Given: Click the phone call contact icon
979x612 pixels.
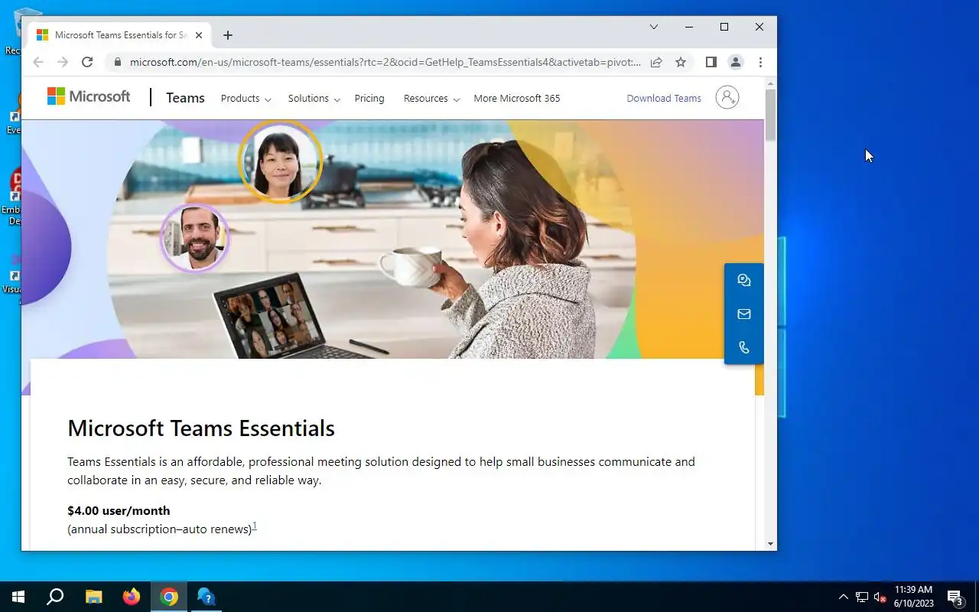Looking at the screenshot, I should 743,347.
